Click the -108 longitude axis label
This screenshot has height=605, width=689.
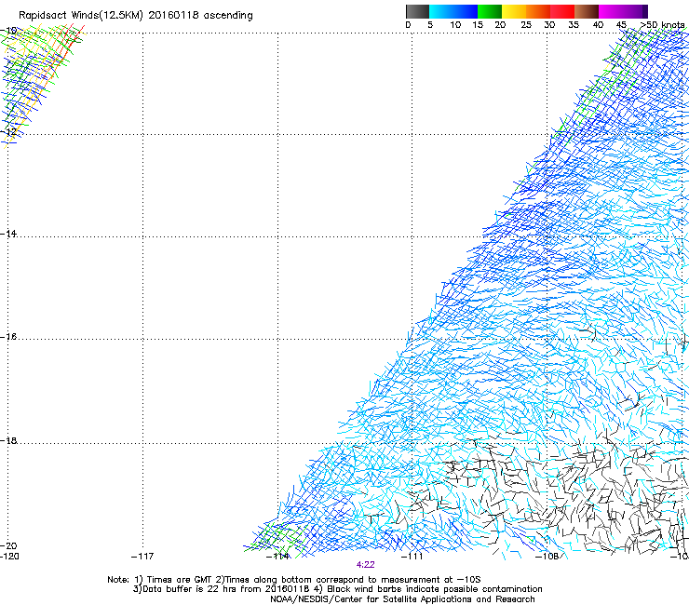tap(547, 557)
